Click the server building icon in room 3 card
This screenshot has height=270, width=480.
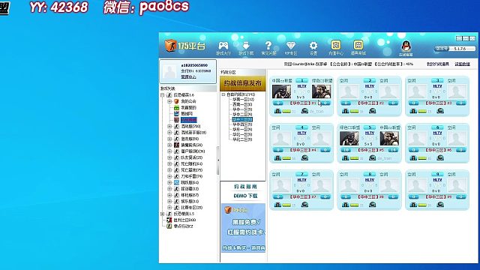point(413,111)
